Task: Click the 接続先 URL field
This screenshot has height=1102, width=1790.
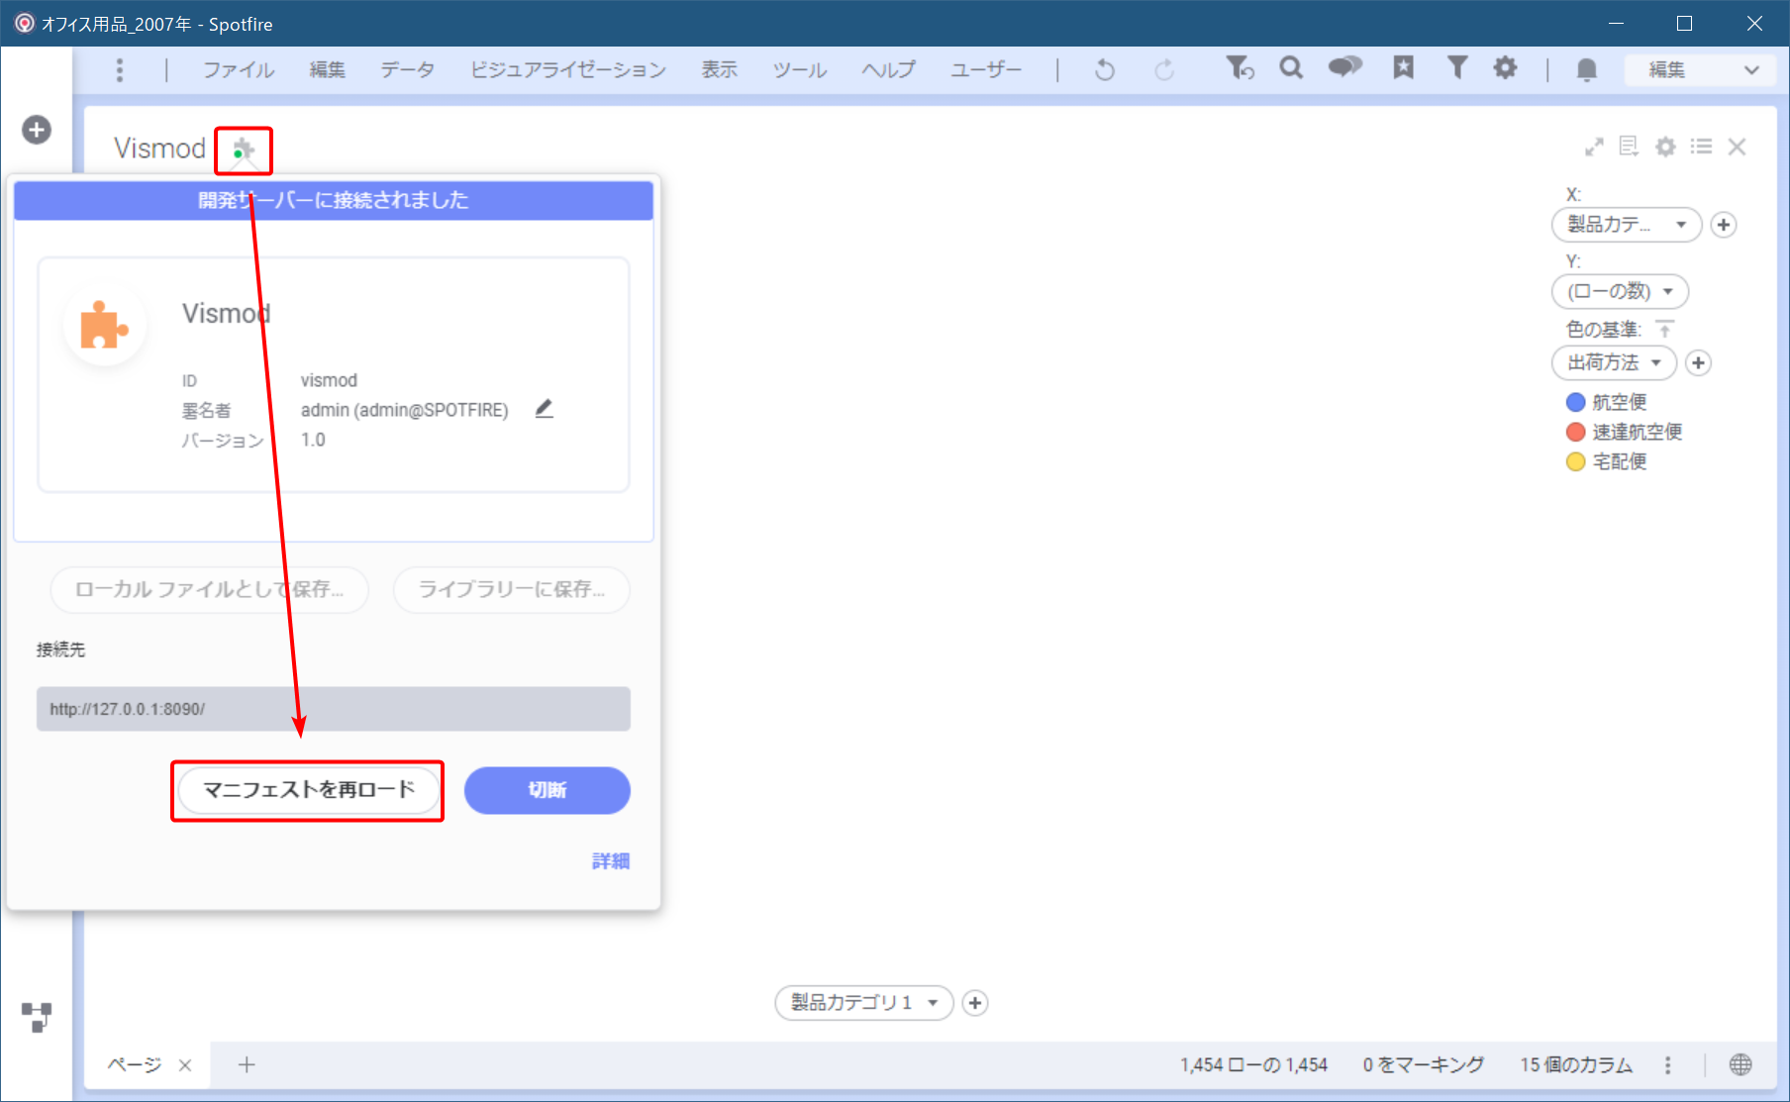Action: coord(334,709)
